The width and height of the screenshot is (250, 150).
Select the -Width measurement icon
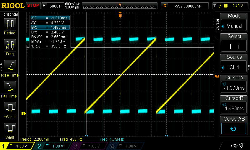tap(10, 131)
